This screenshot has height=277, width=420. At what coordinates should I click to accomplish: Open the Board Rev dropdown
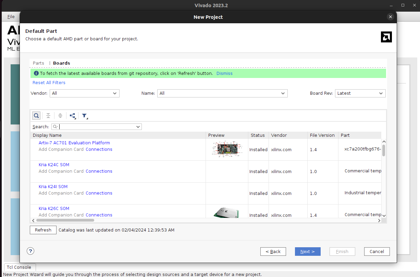(360, 93)
